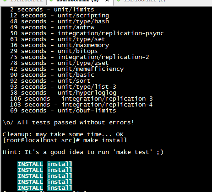Click the 'integration/replication-psync' test line
Image resolution: width=212 pixels, height=192 pixels.
click(x=87, y=33)
